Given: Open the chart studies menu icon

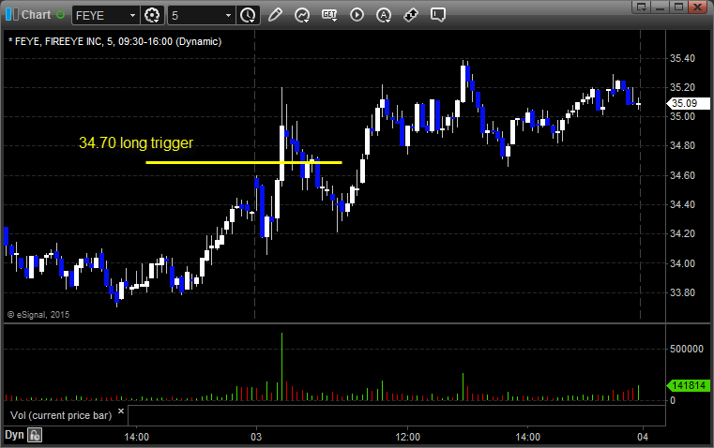Looking at the screenshot, I should pyautogui.click(x=302, y=15).
